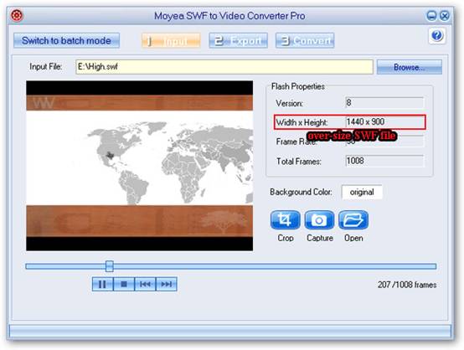Click the Version value field
Viewport: 464px width, 350px height.
point(384,103)
